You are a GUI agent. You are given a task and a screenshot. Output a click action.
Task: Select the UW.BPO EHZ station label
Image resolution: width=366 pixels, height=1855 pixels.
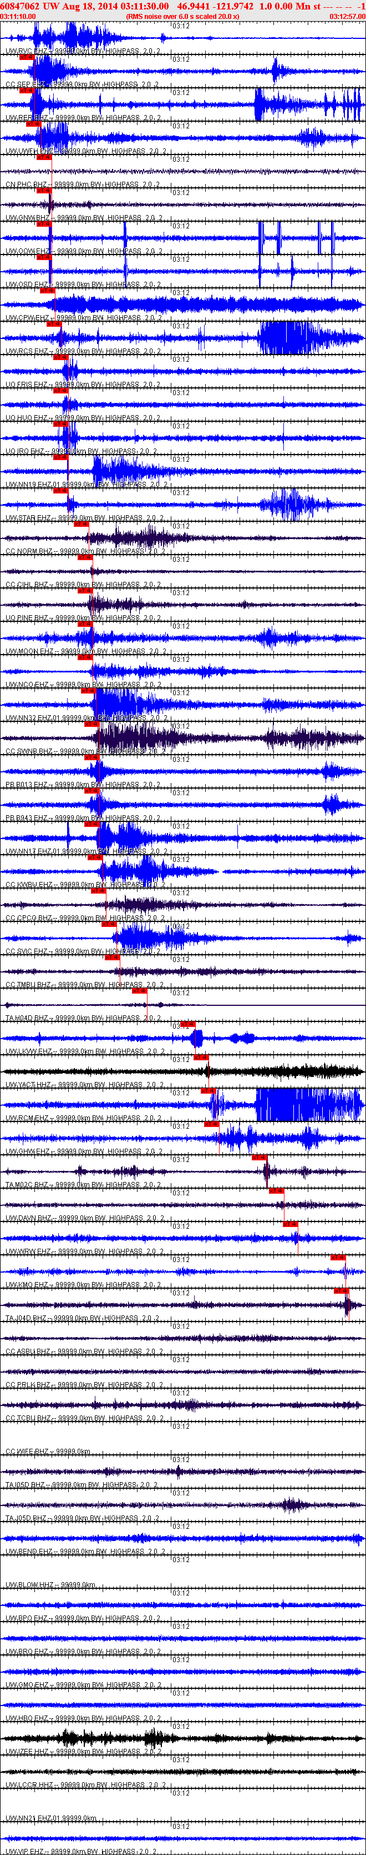click(x=83, y=1619)
